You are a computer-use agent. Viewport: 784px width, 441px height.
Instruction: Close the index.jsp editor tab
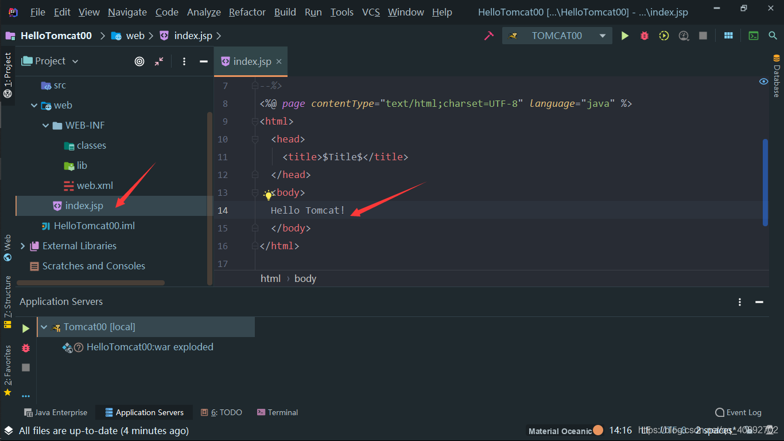click(x=279, y=61)
